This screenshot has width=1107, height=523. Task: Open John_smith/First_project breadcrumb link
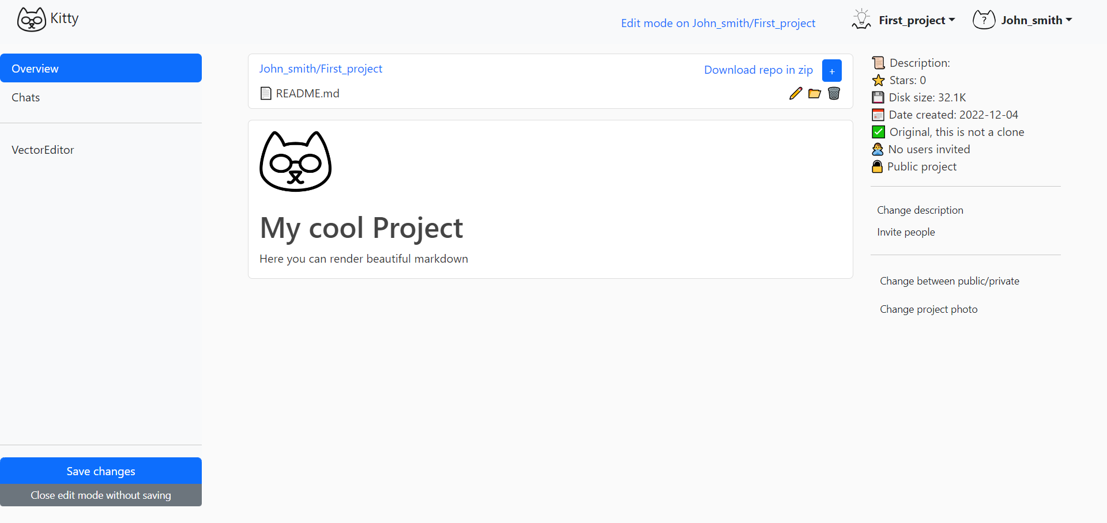[321, 69]
